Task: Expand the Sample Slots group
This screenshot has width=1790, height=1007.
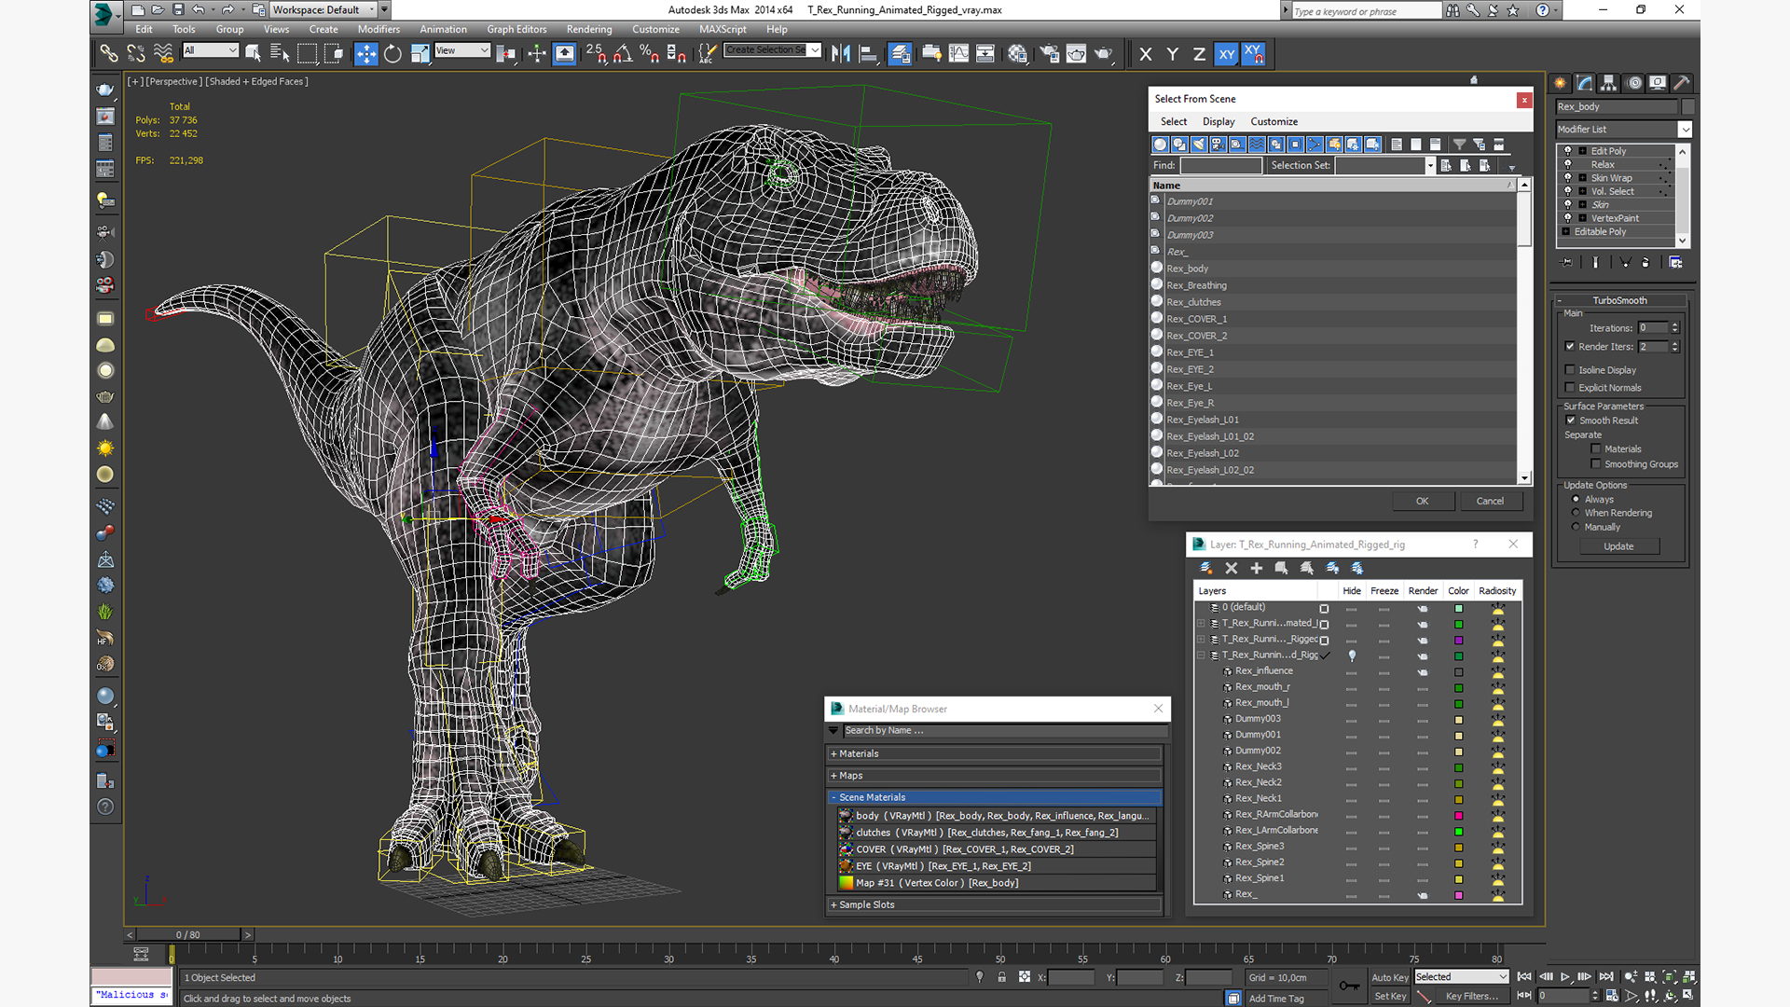Action: [x=994, y=904]
